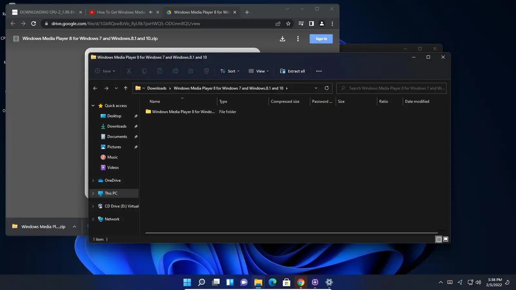Open Microsoft Store from taskbar
516x290 pixels.
[x=287, y=282]
